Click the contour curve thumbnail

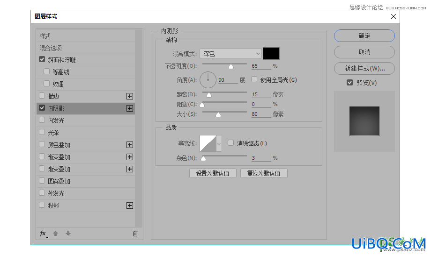click(x=208, y=143)
